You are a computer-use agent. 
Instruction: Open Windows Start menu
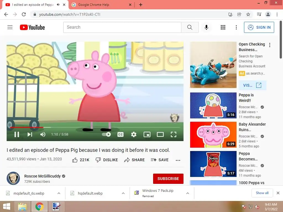7,206
